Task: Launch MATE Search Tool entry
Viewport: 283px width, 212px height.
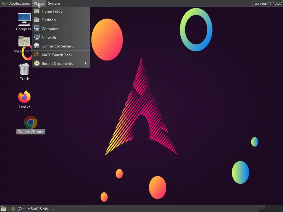Action: pyautogui.click(x=61, y=55)
